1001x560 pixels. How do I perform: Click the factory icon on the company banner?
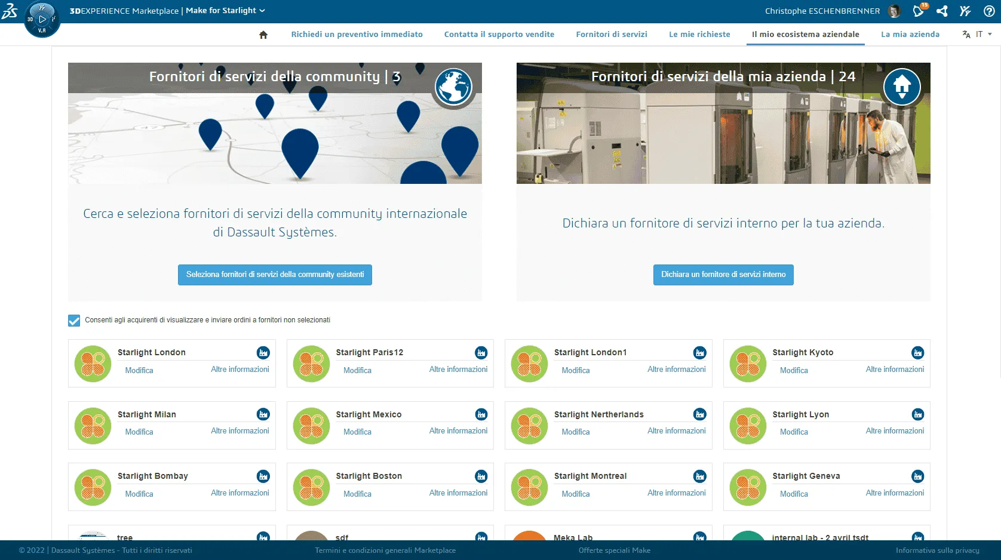902,87
